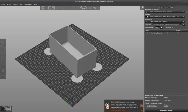Select the Move tool in left toolbar

2,42
